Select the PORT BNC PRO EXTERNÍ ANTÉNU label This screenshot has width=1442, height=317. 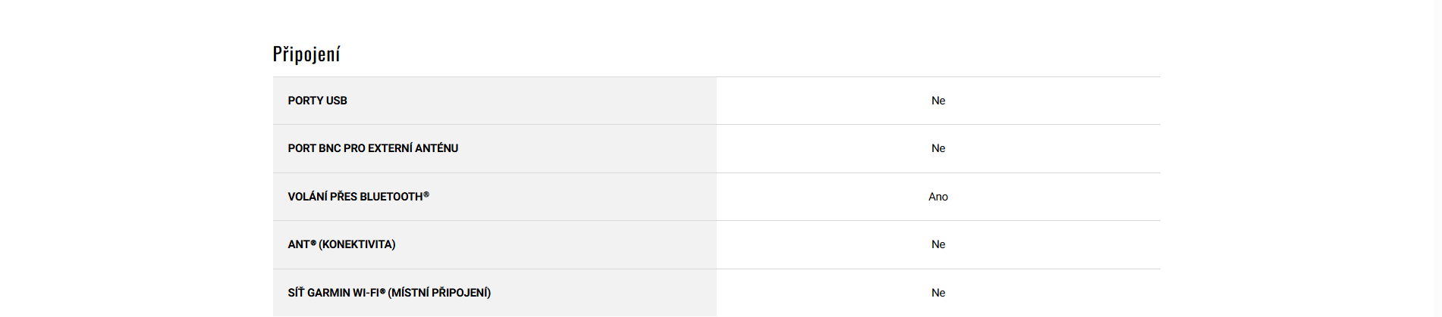coord(372,148)
